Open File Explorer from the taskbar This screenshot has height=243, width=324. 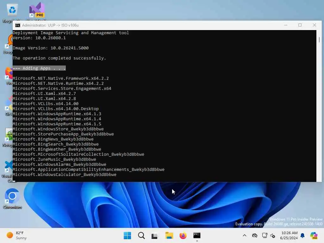click(x=169, y=235)
